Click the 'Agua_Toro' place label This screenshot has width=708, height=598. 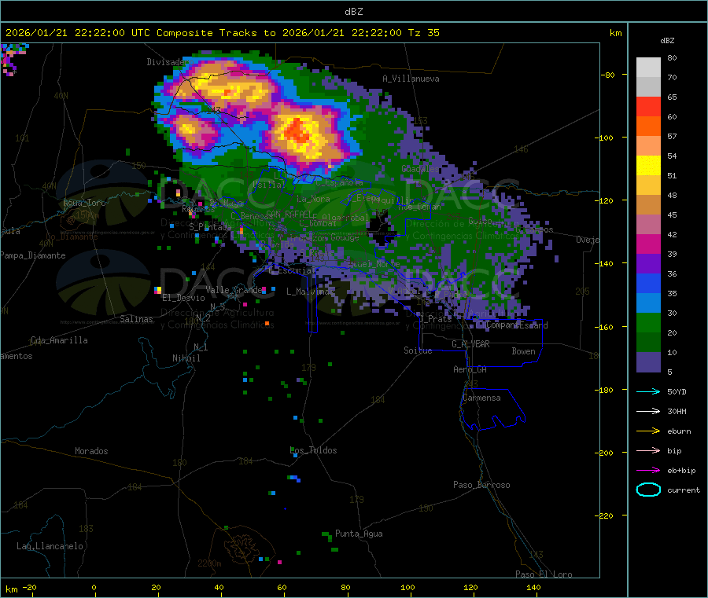coord(84,203)
